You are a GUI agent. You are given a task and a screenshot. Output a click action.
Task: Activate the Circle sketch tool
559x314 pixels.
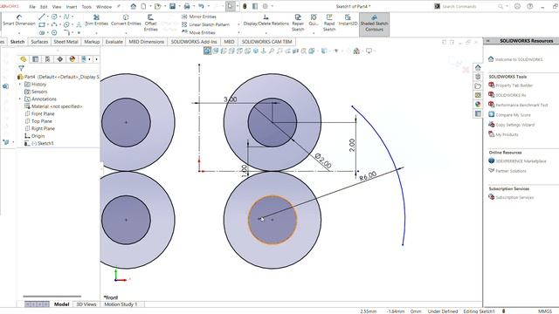[x=54, y=17]
